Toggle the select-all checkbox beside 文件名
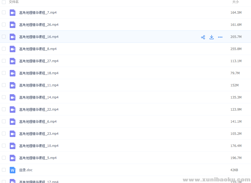The width and height of the screenshot is (251, 183). (x=4, y=2)
